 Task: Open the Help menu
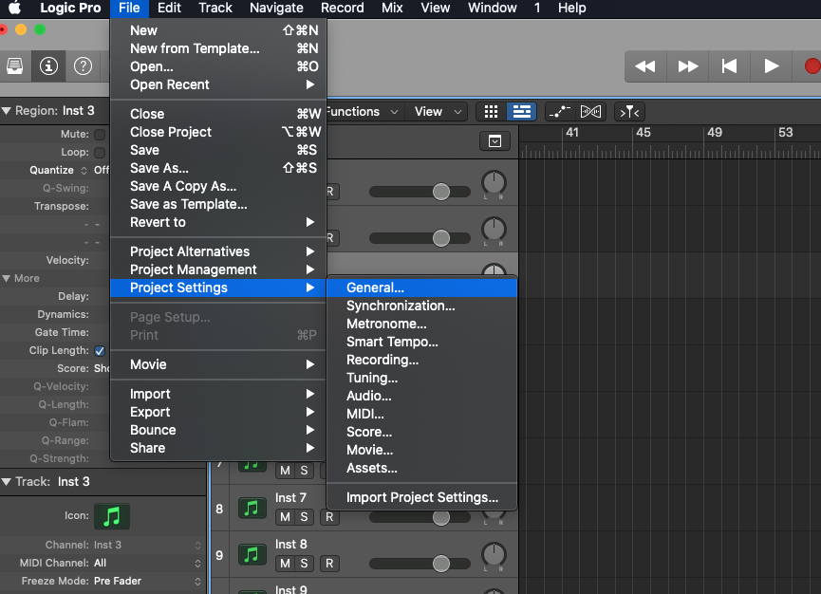click(x=571, y=8)
